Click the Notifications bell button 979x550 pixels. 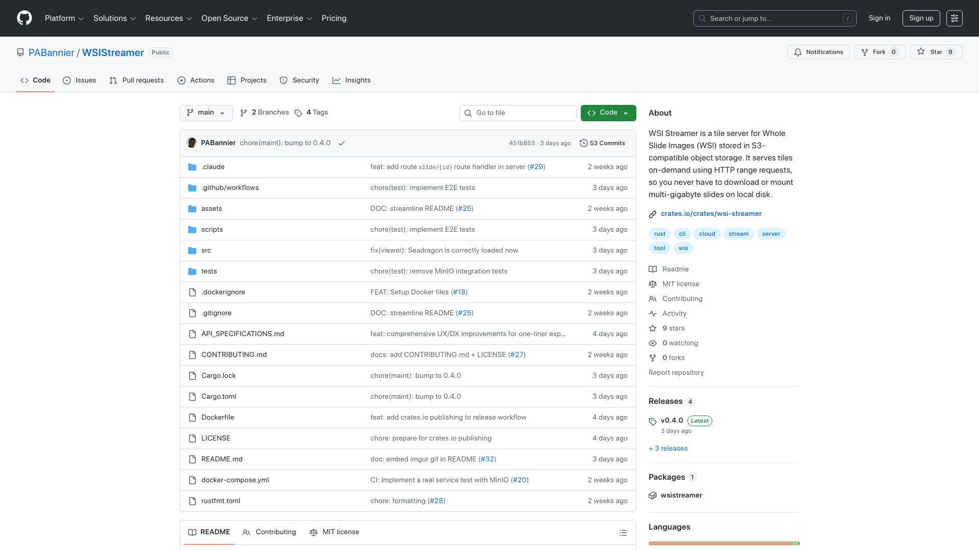tap(818, 52)
